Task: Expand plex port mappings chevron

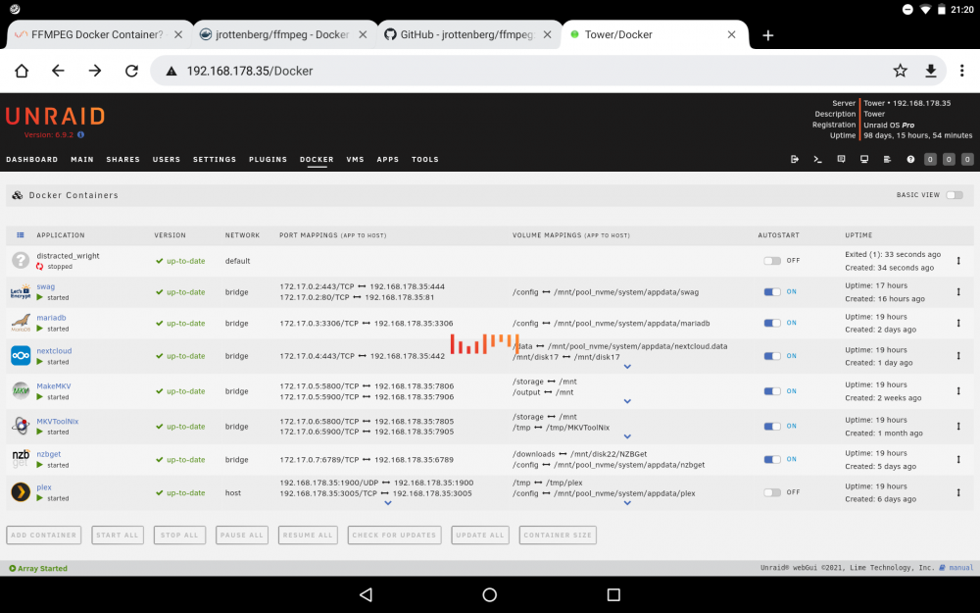Action: [387, 503]
